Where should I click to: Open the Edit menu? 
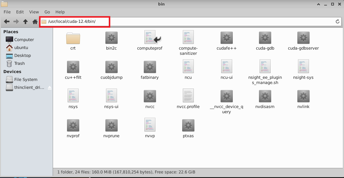[20, 12]
